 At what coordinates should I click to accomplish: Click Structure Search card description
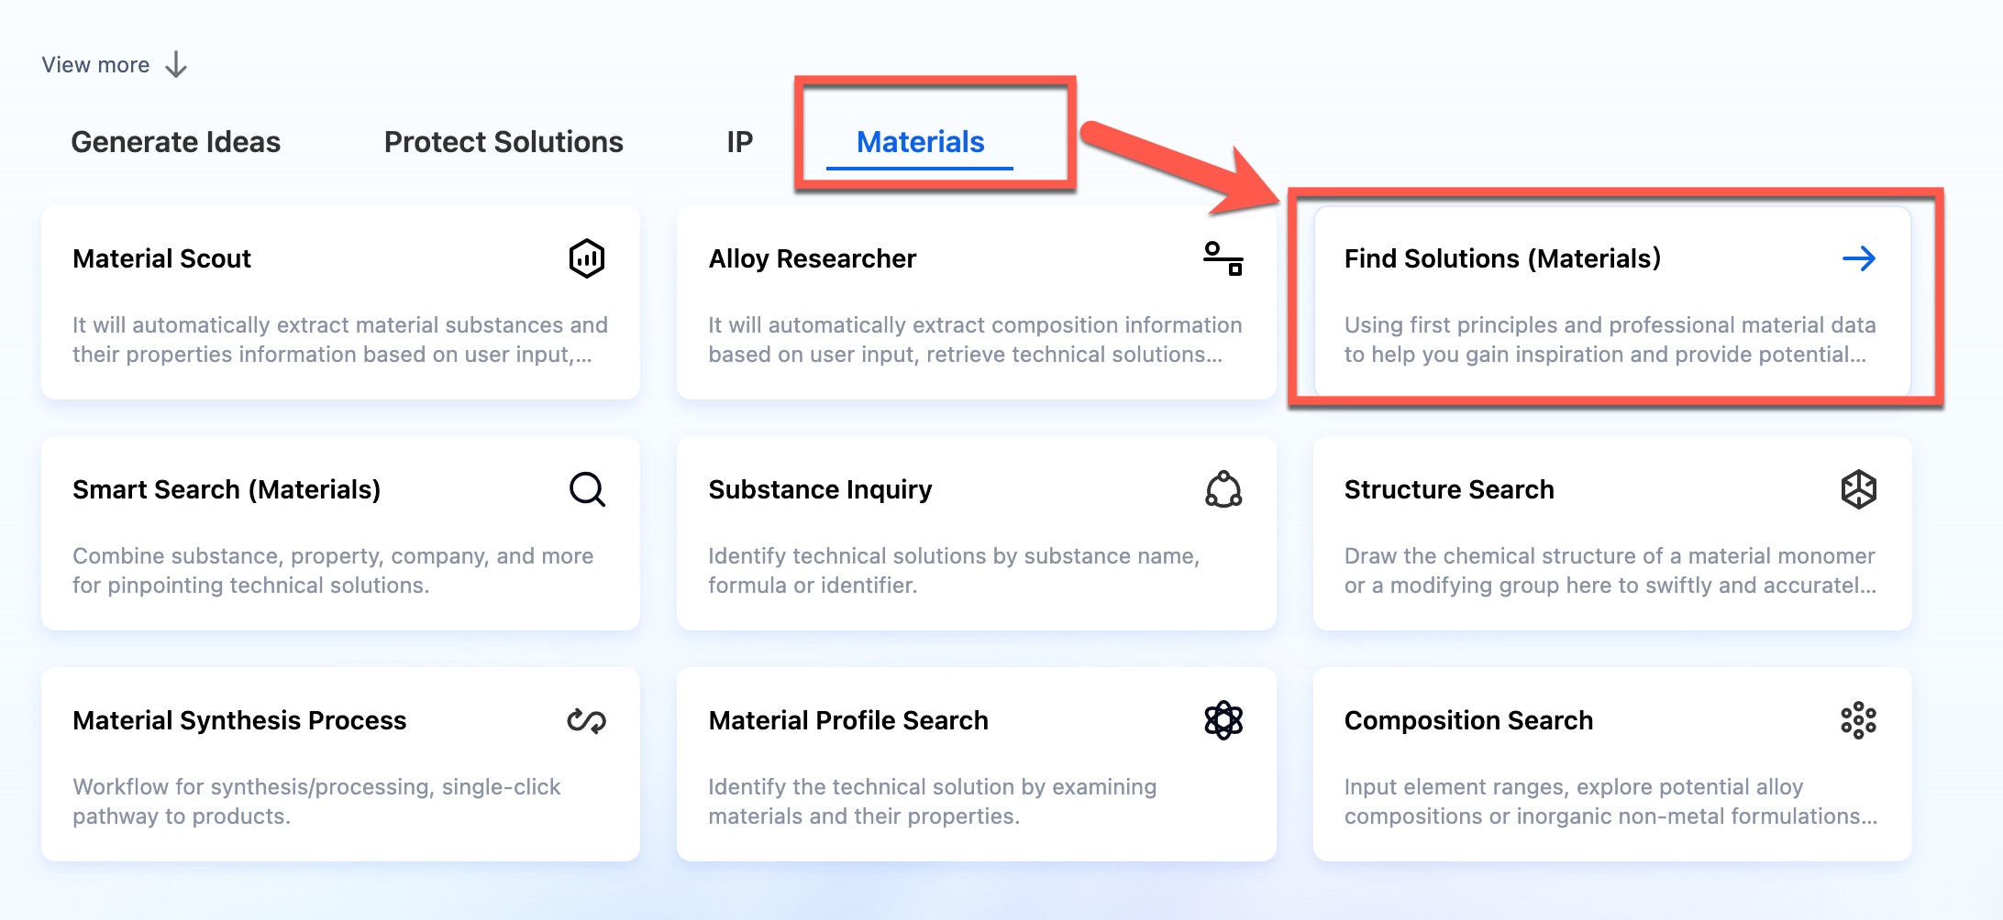tap(1610, 570)
